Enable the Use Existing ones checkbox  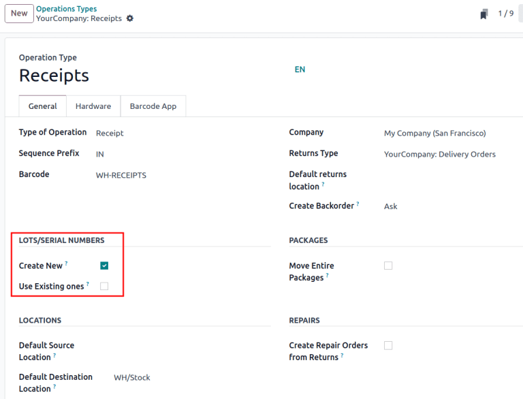pos(104,286)
